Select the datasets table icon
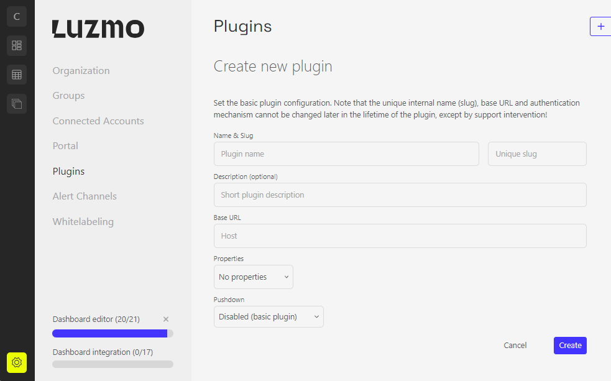Viewport: 611px width, 381px height. pos(16,74)
